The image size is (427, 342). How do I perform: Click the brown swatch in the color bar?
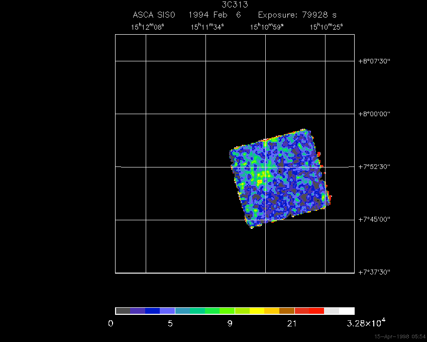pyautogui.click(x=287, y=311)
